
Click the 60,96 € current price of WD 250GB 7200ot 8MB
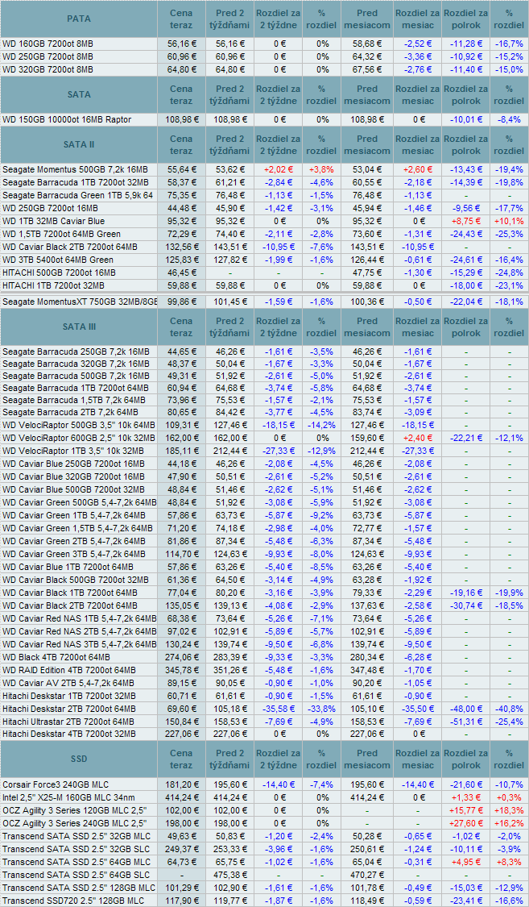click(x=182, y=56)
